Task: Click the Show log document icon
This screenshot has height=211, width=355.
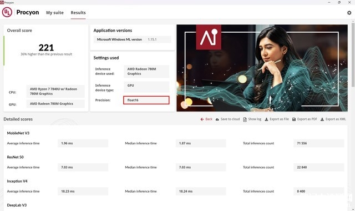Action: (245, 119)
